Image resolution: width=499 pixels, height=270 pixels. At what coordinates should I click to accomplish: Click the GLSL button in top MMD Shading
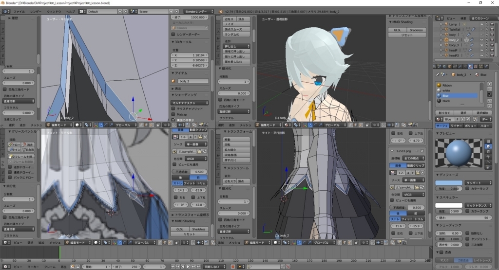(x=397, y=30)
